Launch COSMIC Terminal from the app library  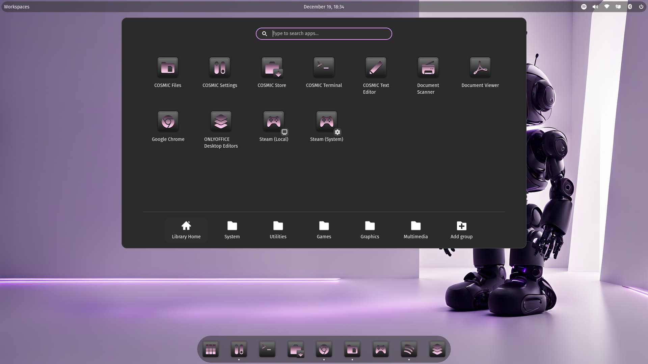click(324, 72)
